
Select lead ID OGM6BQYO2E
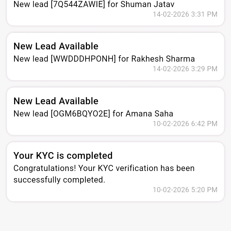[81, 114]
